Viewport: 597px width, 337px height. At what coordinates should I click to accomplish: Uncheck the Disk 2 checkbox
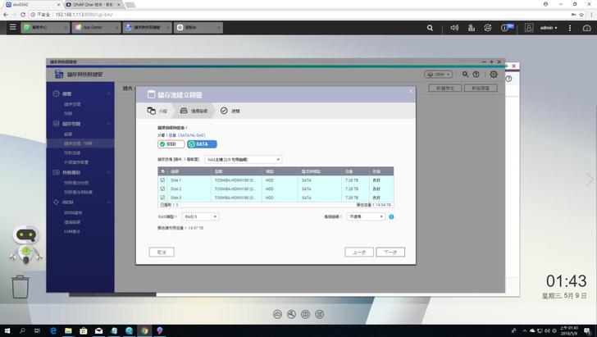(163, 189)
